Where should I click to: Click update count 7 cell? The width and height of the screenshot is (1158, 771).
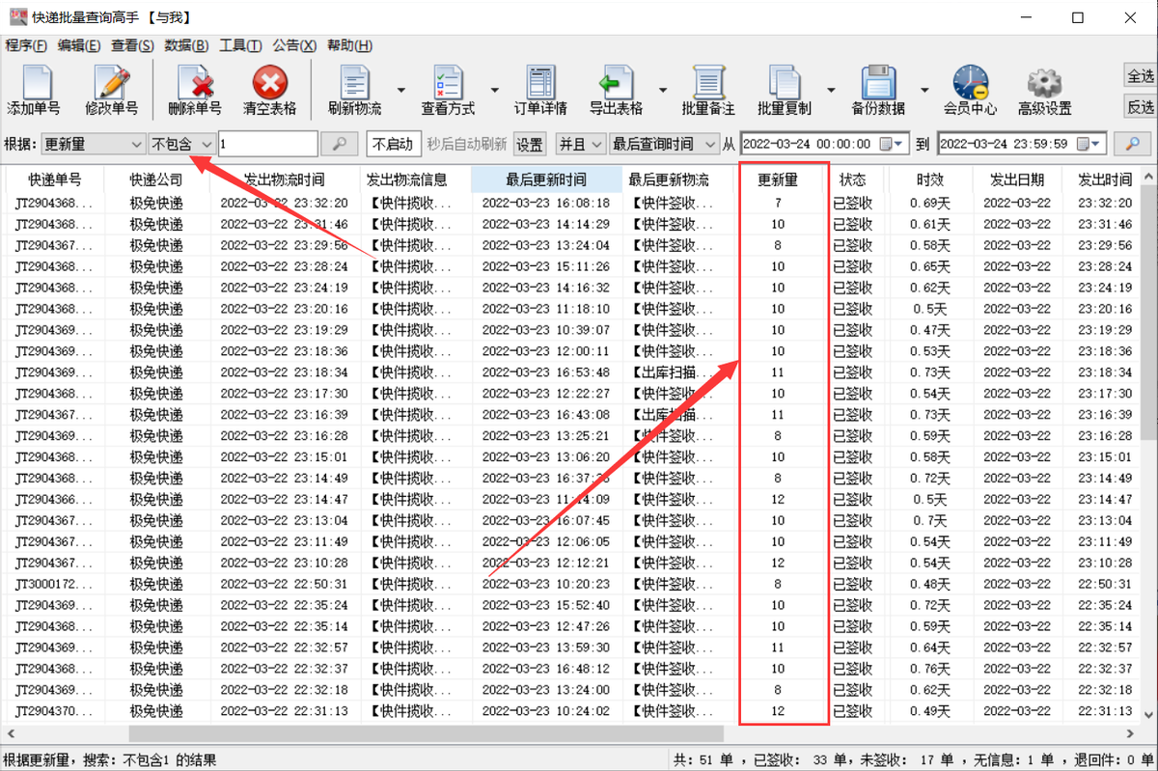[x=778, y=203]
